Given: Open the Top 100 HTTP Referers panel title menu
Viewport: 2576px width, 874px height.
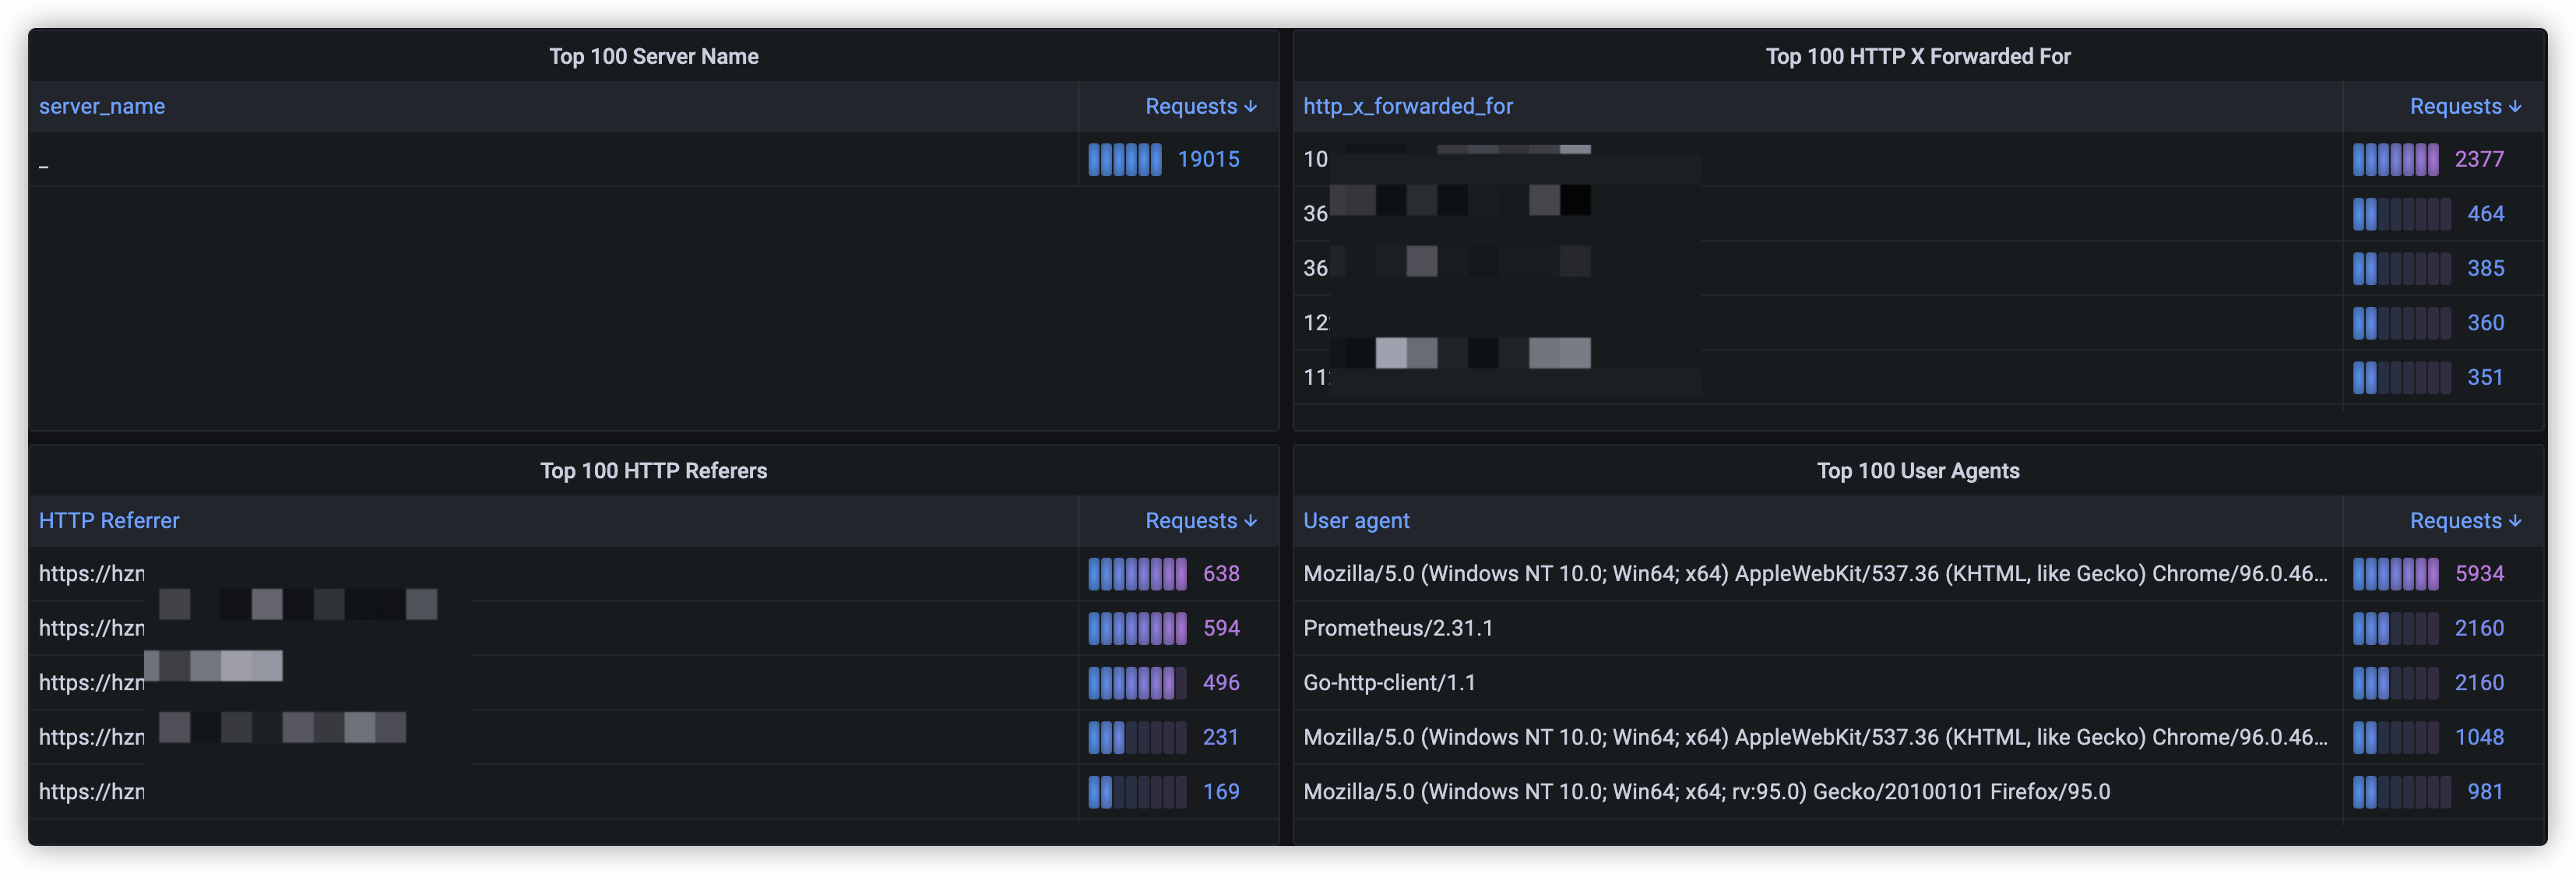Looking at the screenshot, I should tap(653, 471).
